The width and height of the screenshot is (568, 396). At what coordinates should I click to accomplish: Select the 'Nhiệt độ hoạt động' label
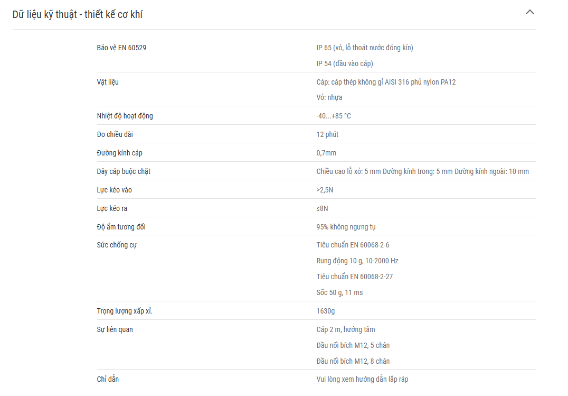click(x=125, y=116)
